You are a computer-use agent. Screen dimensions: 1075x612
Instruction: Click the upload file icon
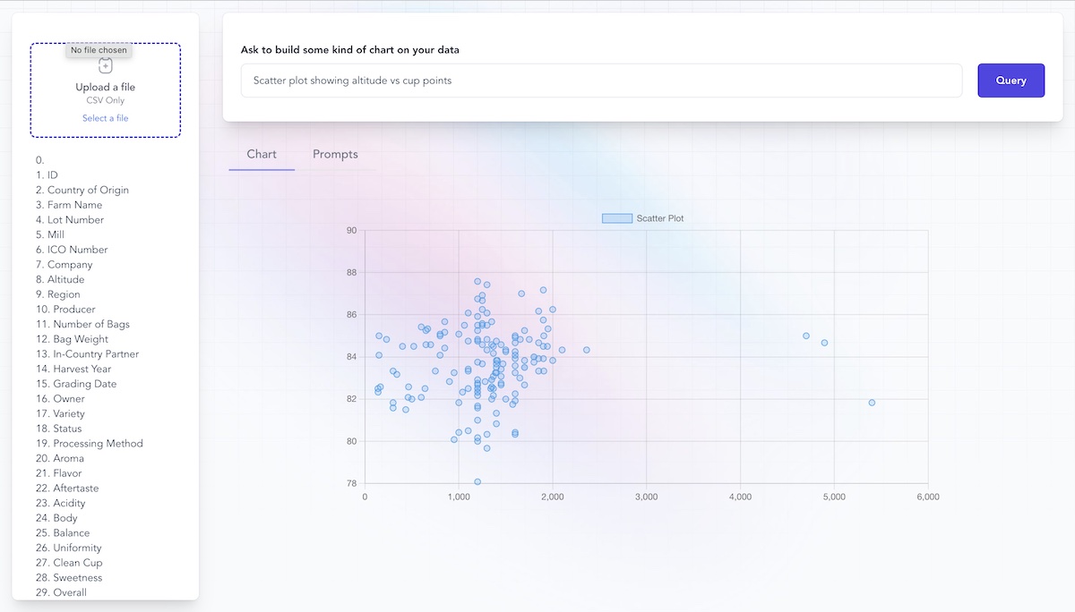(106, 66)
